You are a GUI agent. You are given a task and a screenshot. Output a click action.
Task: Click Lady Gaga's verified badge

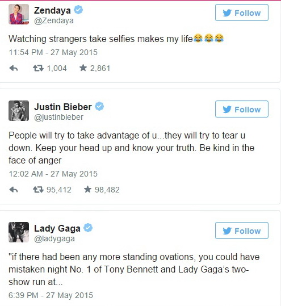(x=88, y=228)
